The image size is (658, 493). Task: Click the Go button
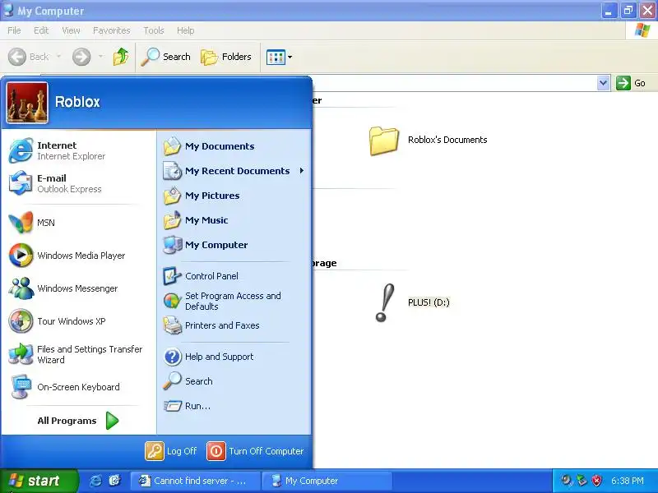(x=631, y=83)
